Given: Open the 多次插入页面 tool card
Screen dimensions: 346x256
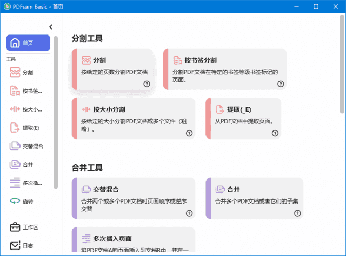Looking at the screenshot, I should [x=133, y=240].
